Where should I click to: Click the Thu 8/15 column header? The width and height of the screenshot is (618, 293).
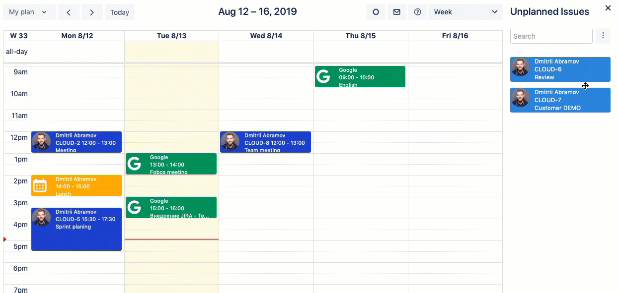pyautogui.click(x=360, y=36)
